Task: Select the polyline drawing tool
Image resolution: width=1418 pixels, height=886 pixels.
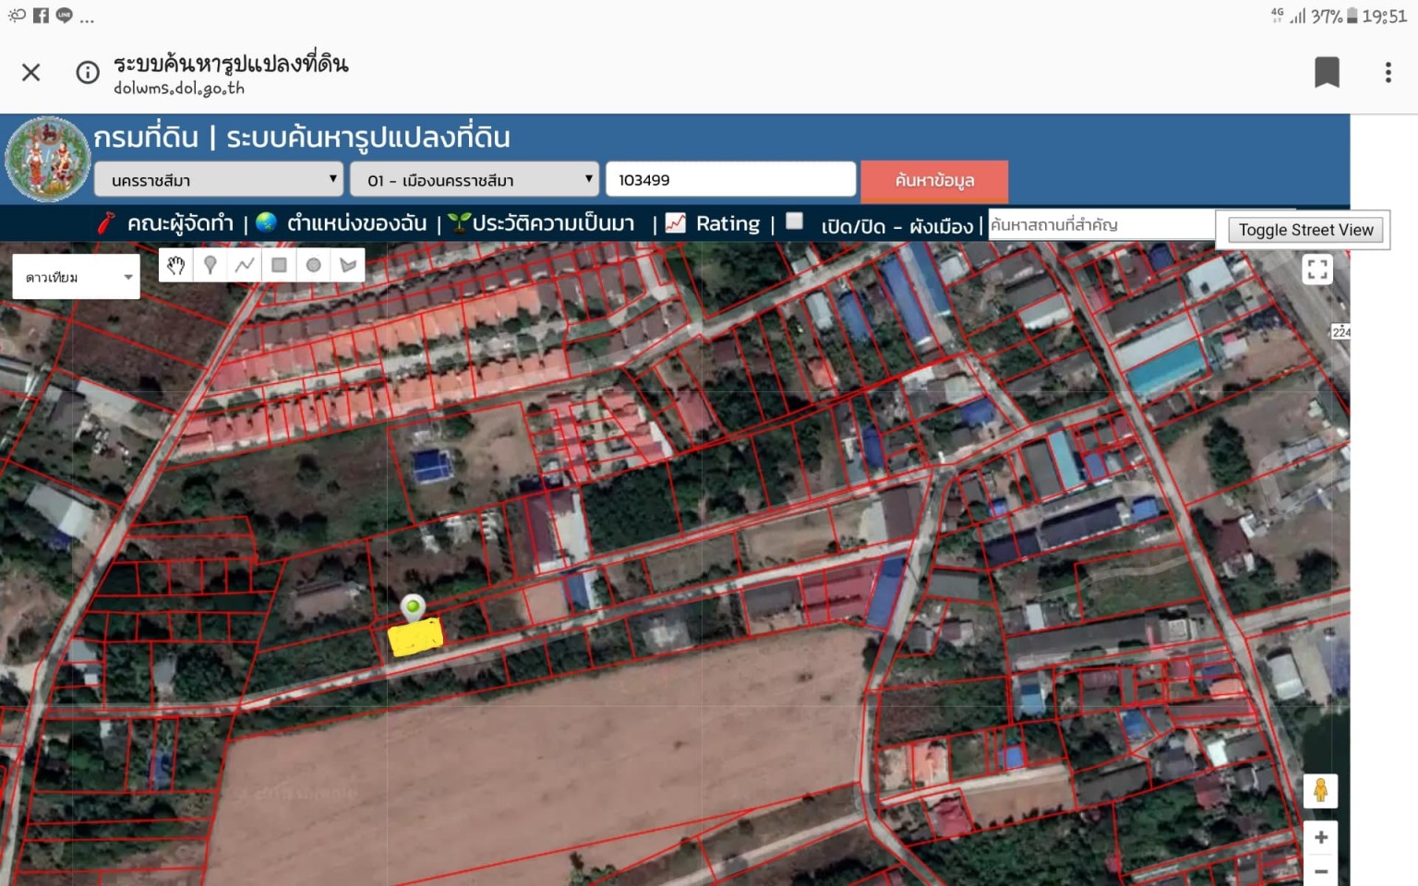Action: pyautogui.click(x=245, y=266)
